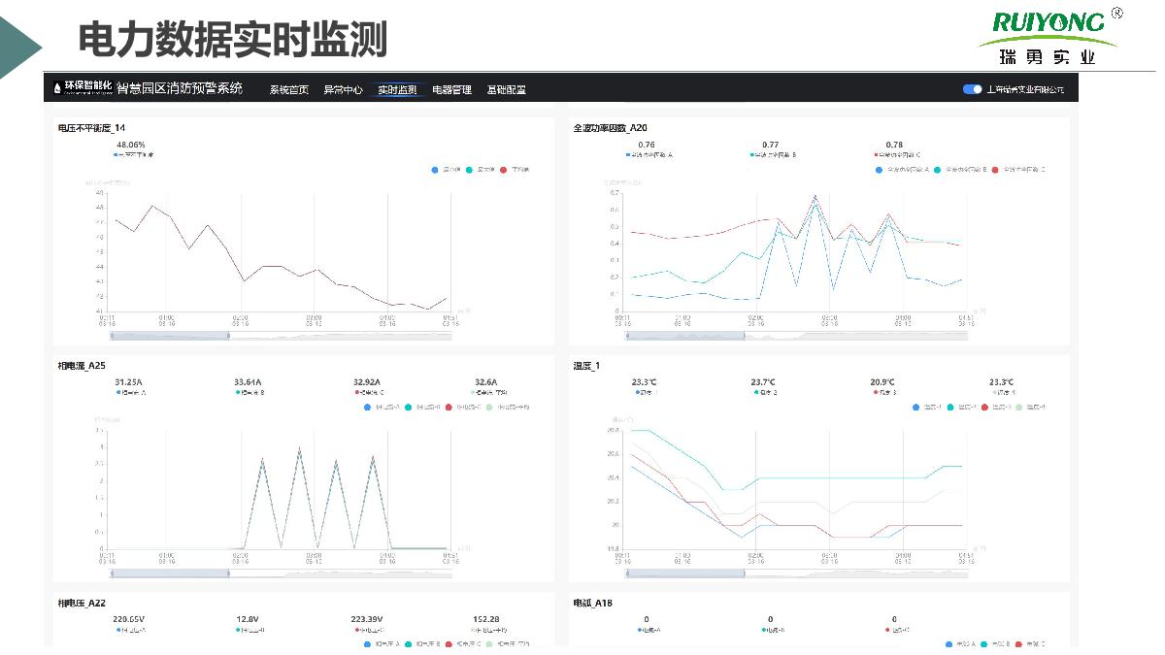
Task: Click the 152.28 average voltage value
Action: 486,619
